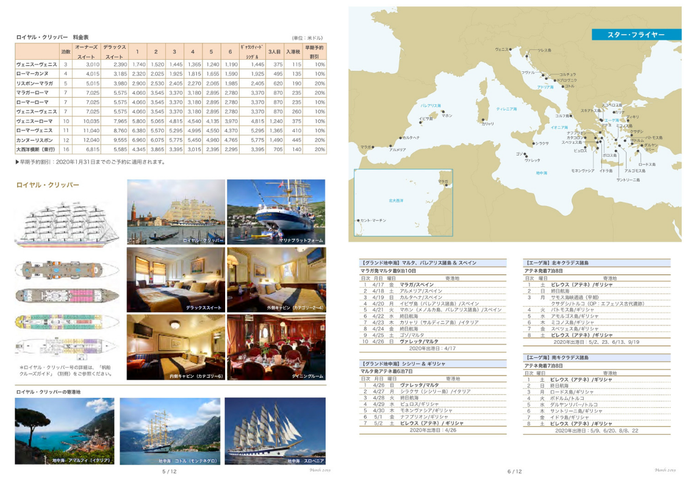This screenshot has width=685, height=484.
Task: Click the スター・フライヤー blue banner
Action: tap(636, 35)
